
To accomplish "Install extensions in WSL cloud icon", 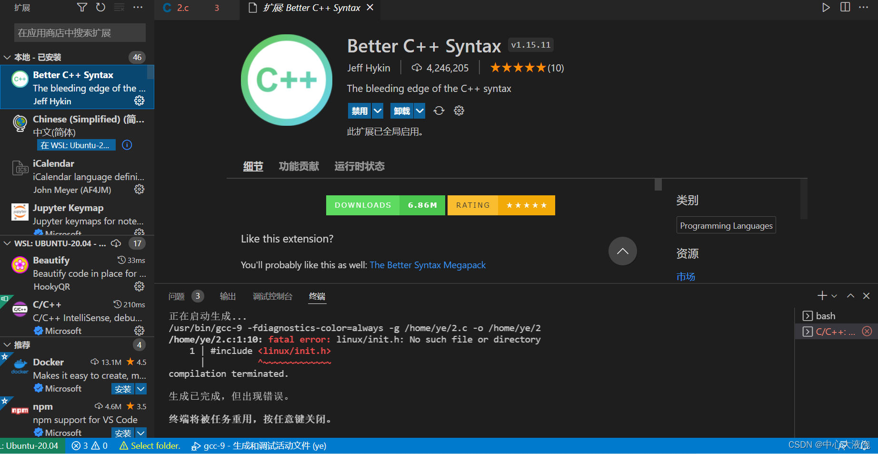I will point(116,243).
